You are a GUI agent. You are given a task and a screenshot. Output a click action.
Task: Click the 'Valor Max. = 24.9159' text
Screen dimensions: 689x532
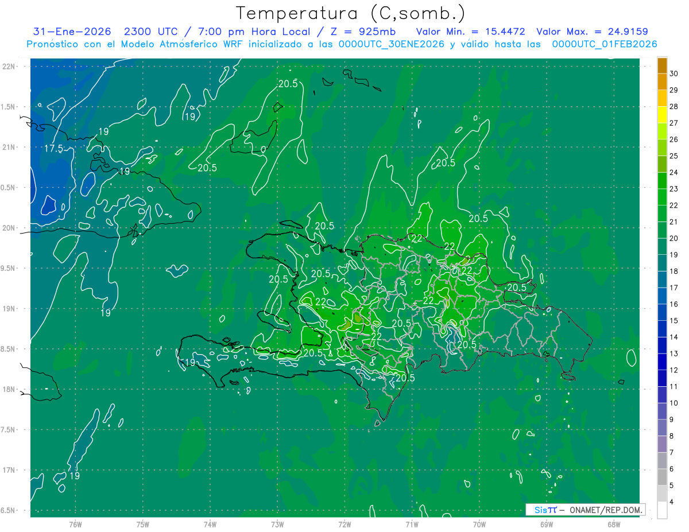point(593,32)
